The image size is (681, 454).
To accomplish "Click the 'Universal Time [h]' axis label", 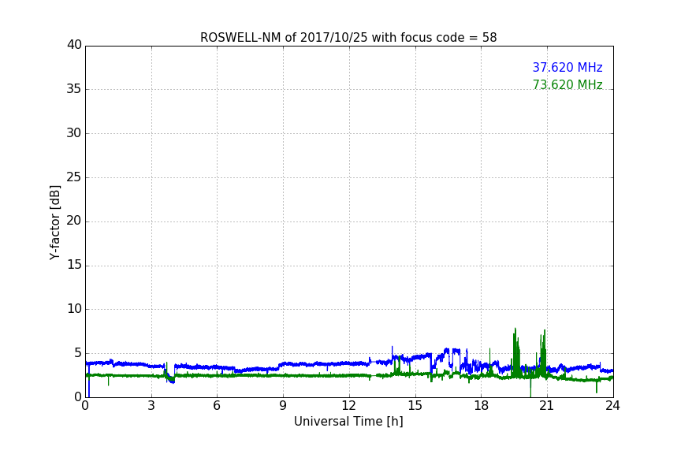I will click(348, 422).
